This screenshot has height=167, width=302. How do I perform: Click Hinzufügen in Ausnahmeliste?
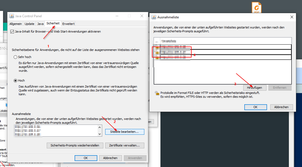(255, 88)
